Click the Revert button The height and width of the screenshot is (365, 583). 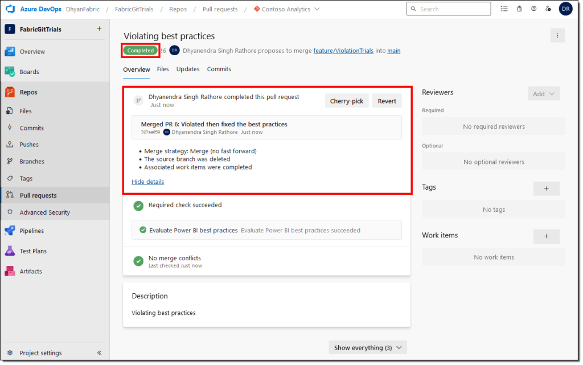click(387, 101)
